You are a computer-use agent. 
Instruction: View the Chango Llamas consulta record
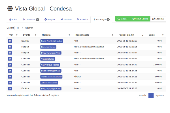pos(10,59)
